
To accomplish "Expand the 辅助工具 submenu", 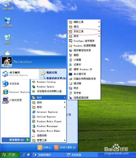I will click(84, 22).
